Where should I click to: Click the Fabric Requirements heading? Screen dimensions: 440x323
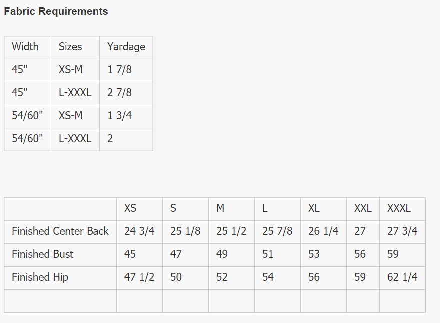[x=56, y=11]
